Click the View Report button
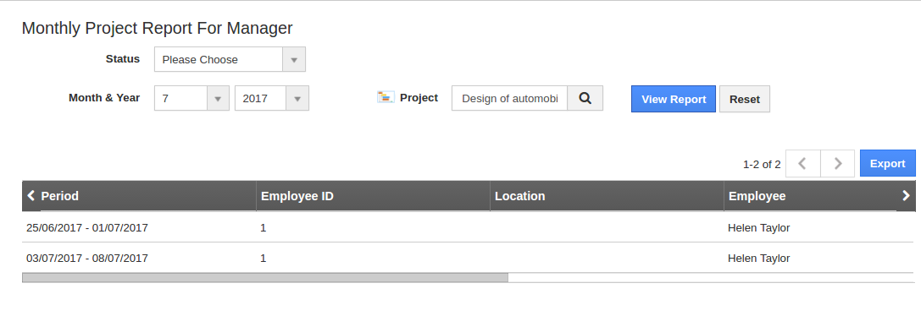921x316 pixels. coord(673,99)
